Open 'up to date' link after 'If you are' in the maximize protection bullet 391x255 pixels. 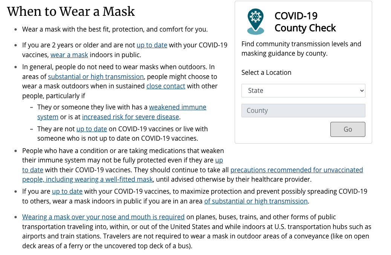click(67, 191)
